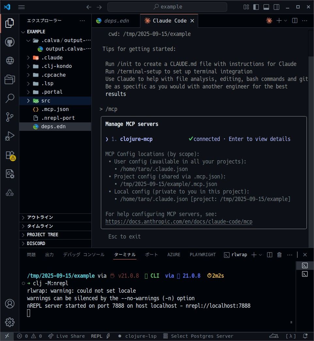
Task: Switch to the PLAYWRIGHT panel tab
Action: (203, 255)
